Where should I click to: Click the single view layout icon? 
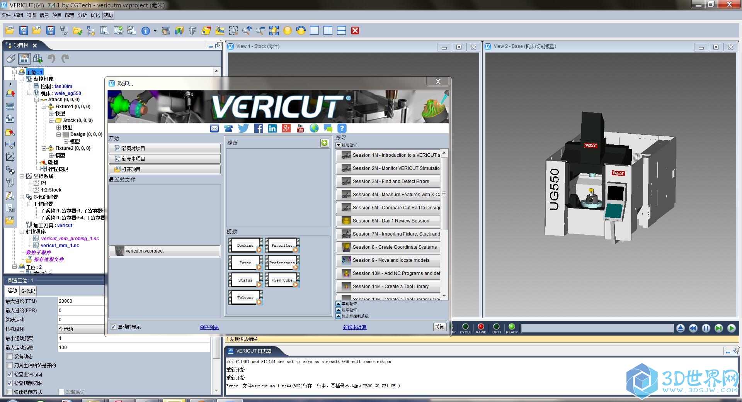pyautogui.click(x=315, y=31)
